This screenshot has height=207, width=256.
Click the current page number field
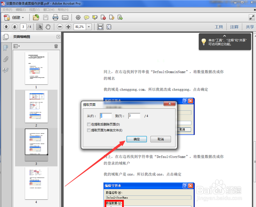(x=23, y=27)
